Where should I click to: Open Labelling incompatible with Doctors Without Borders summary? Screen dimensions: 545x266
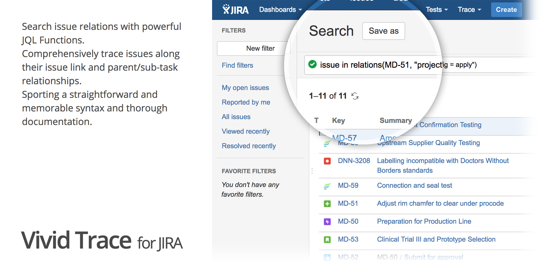pyautogui.click(x=443, y=166)
